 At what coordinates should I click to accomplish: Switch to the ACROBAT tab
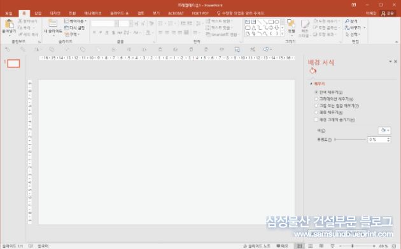tap(176, 13)
